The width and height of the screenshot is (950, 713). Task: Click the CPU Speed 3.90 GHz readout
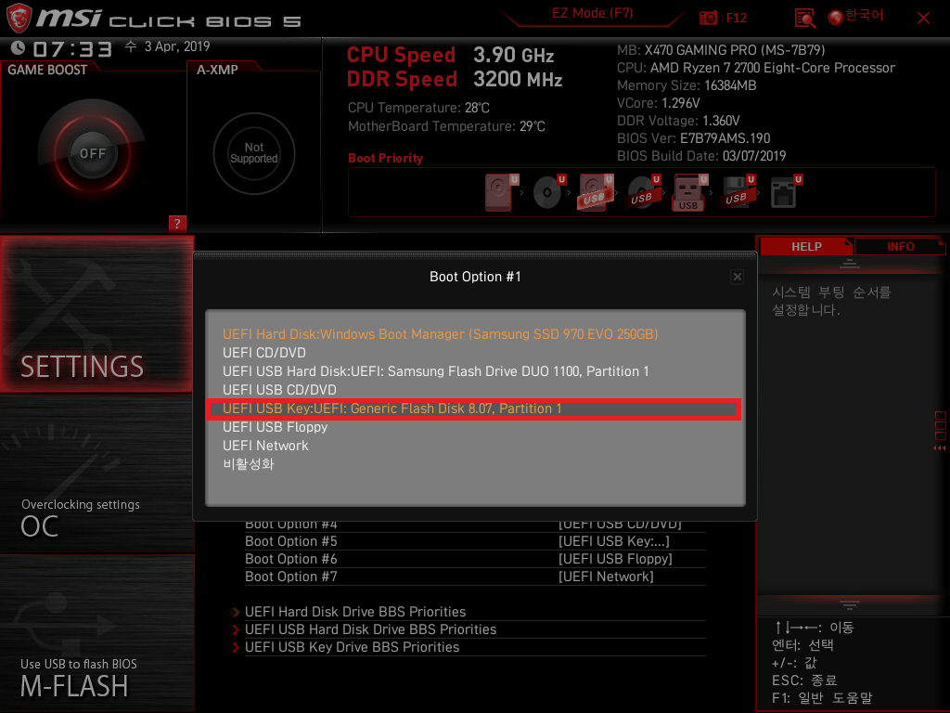(x=450, y=55)
